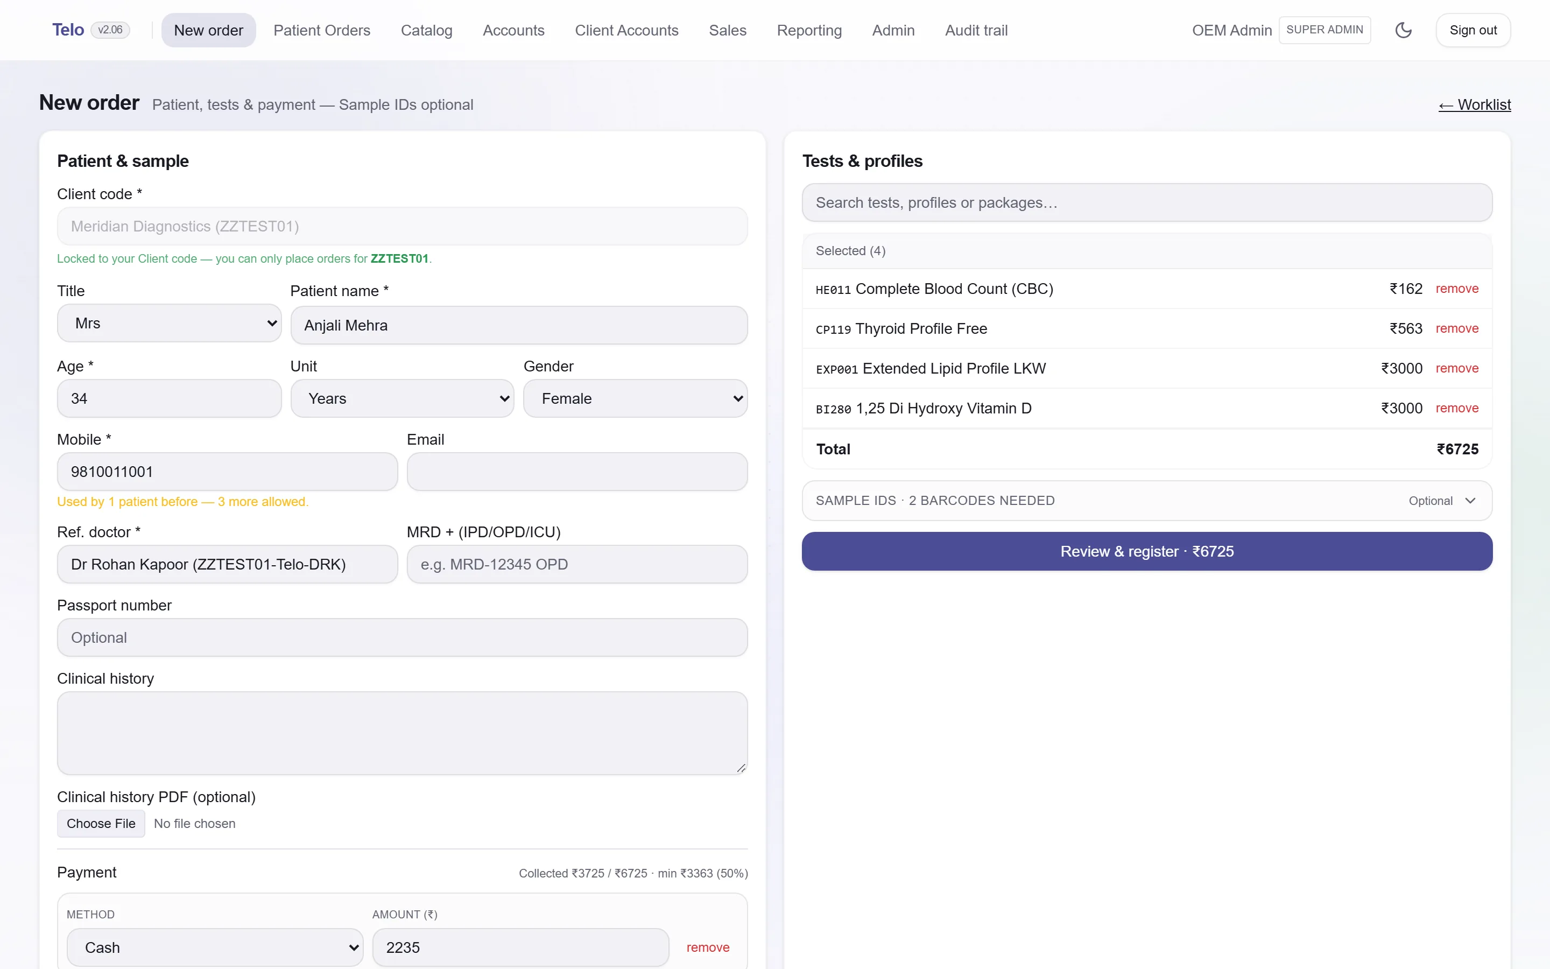The height and width of the screenshot is (969, 1550).
Task: Click the Telo logo
Action: 68,30
